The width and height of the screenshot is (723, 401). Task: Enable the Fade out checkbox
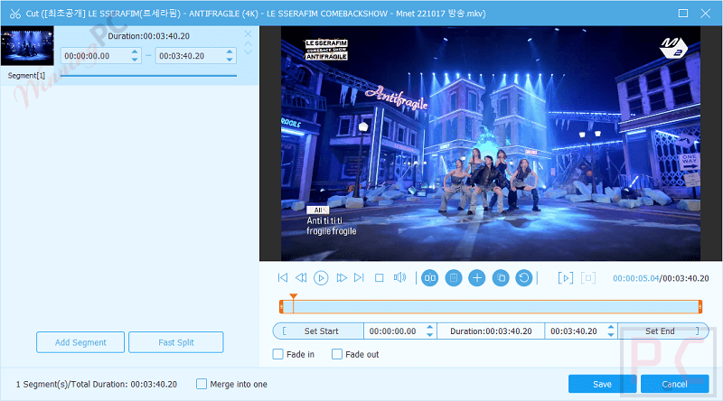tap(337, 354)
